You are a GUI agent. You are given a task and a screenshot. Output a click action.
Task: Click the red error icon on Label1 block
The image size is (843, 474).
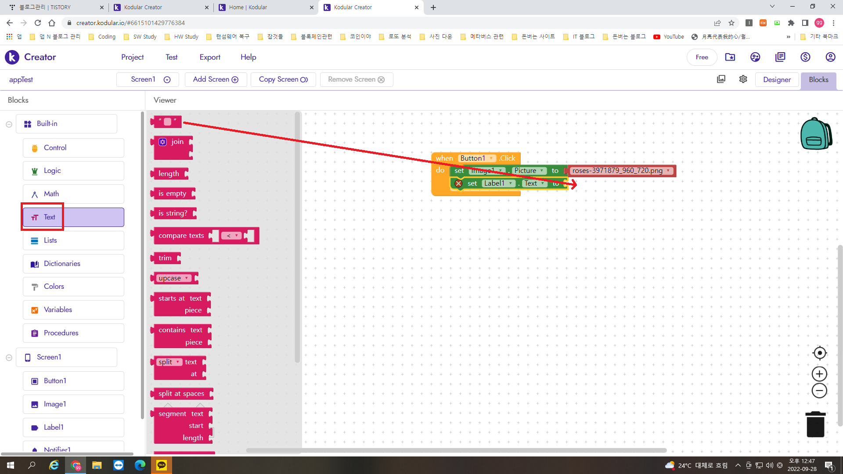(458, 183)
